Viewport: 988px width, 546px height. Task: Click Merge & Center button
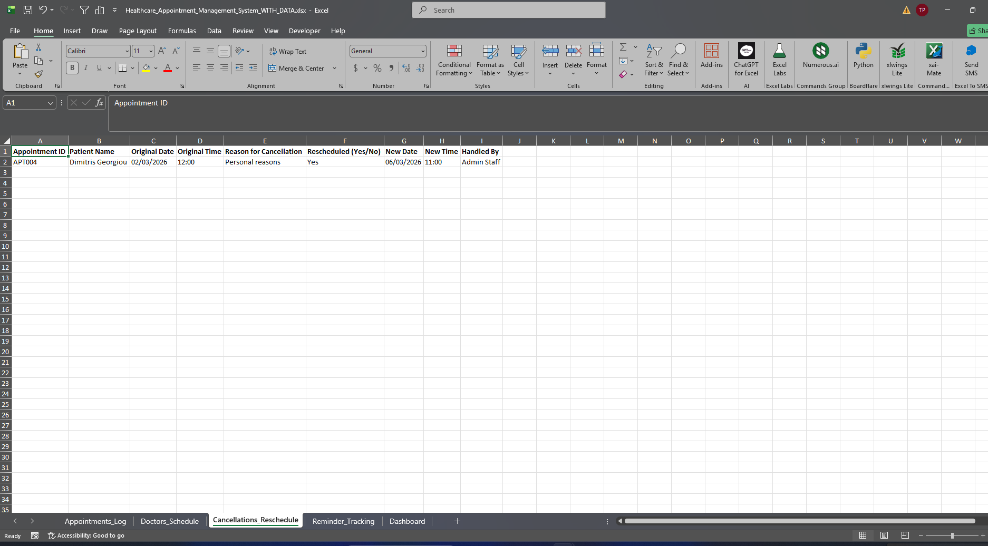tap(296, 68)
